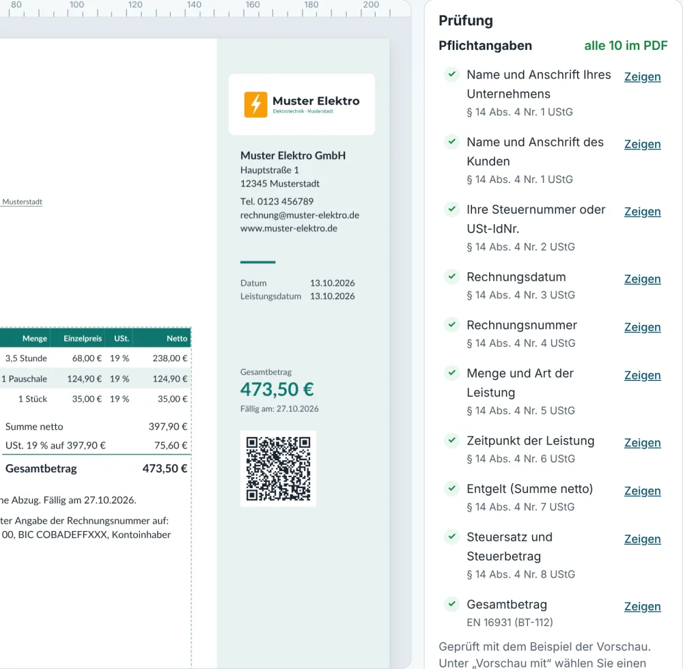Click Zeigen for 'Menge und Art der Leistung'
The image size is (683, 669).
(x=642, y=375)
